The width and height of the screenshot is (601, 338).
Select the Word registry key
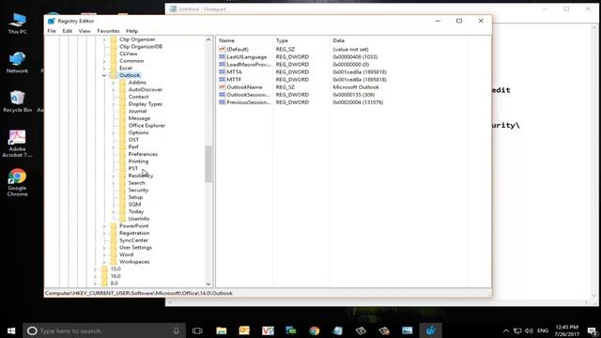click(126, 254)
